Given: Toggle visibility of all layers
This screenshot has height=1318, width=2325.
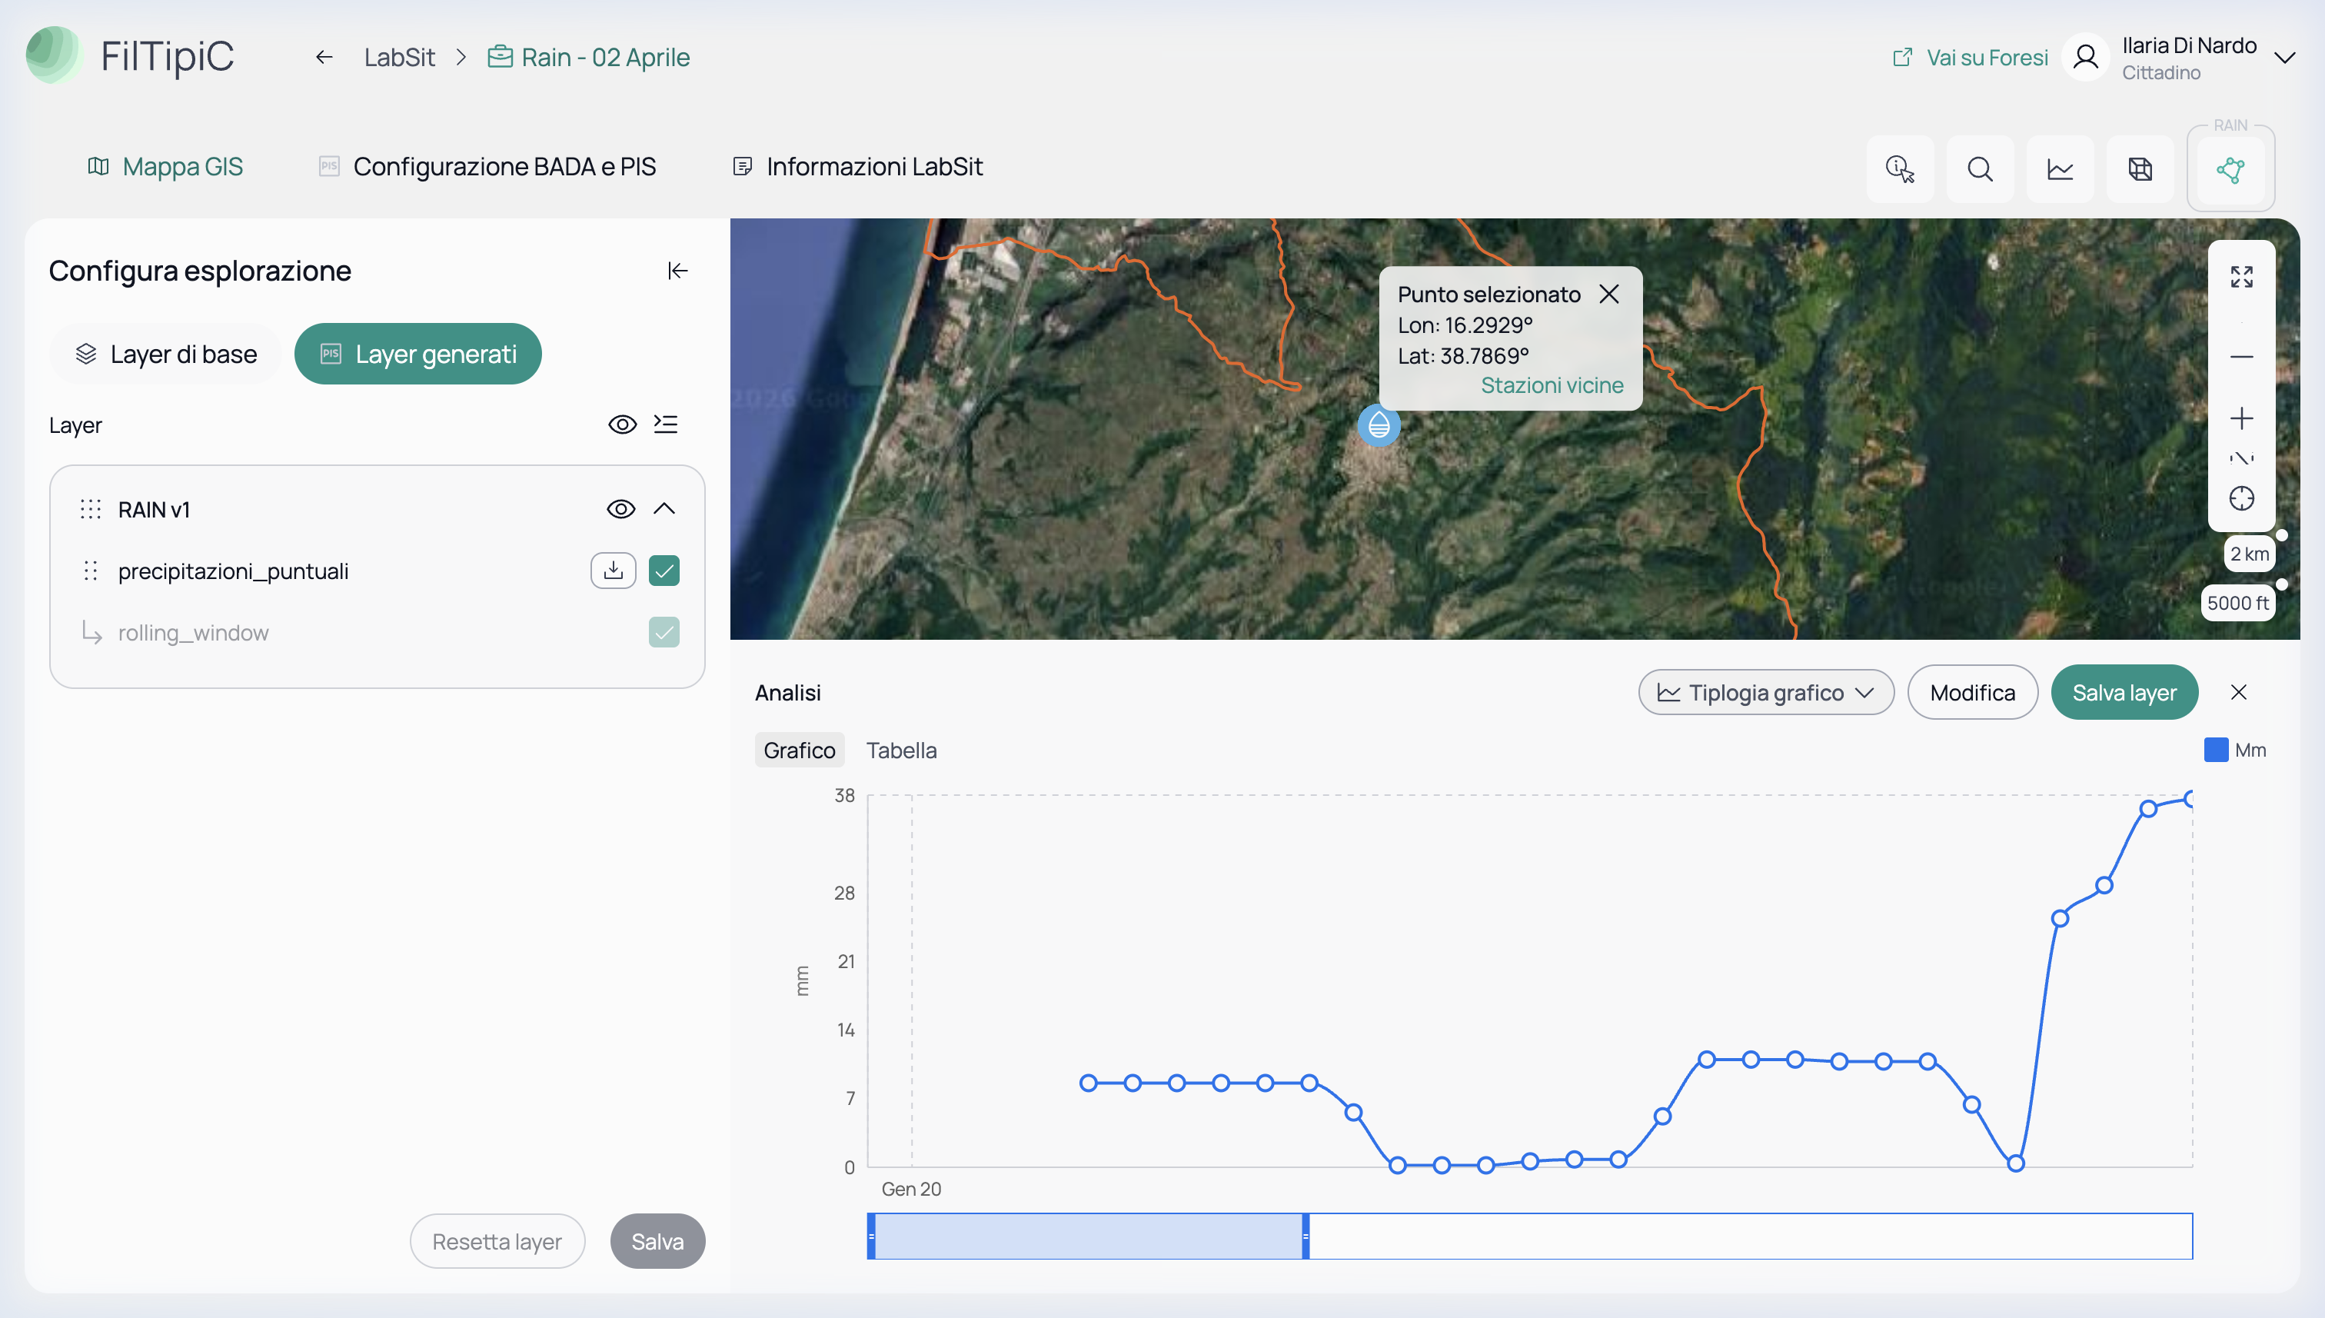Looking at the screenshot, I should pos(623,424).
